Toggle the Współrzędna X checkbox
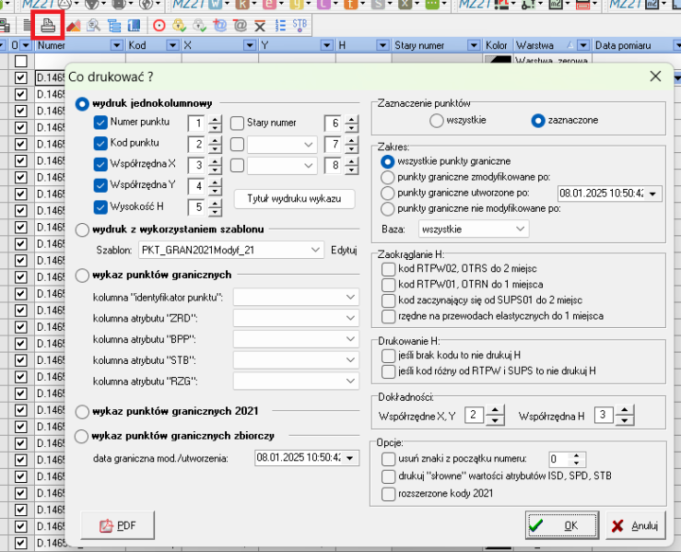The width and height of the screenshot is (681, 552). click(x=100, y=164)
